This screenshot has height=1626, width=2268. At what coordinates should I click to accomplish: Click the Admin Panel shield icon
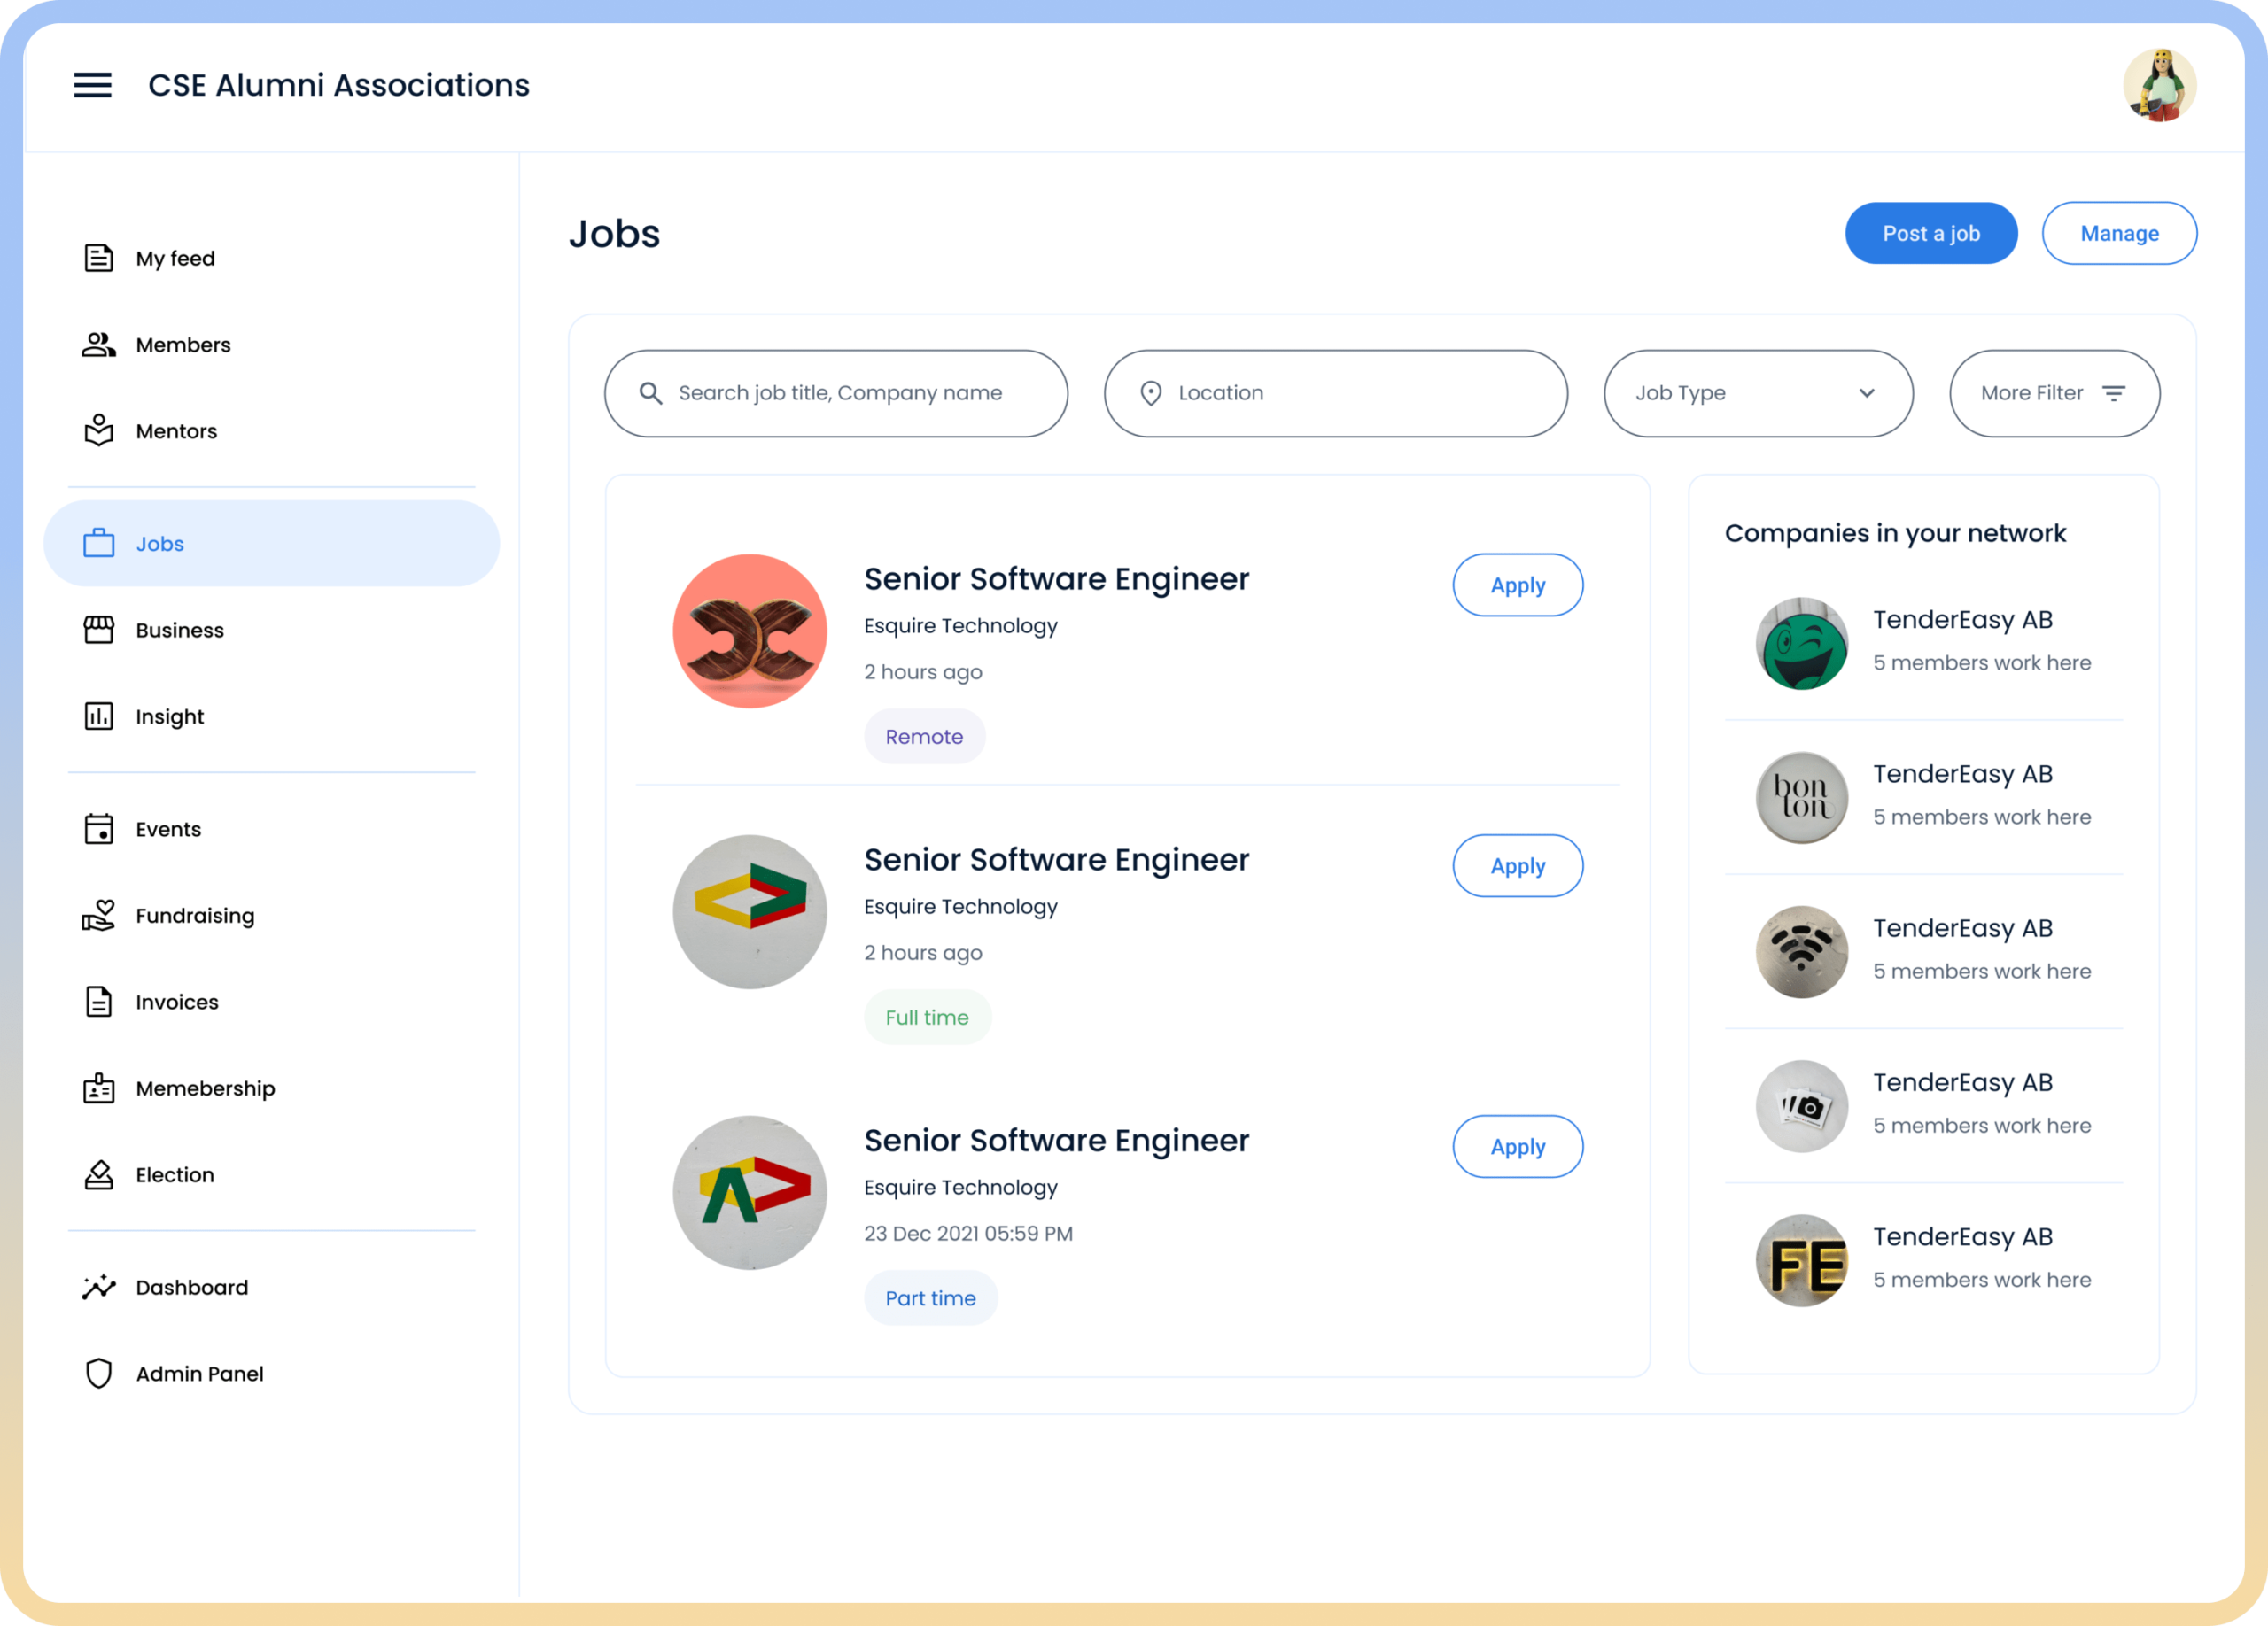(98, 1374)
